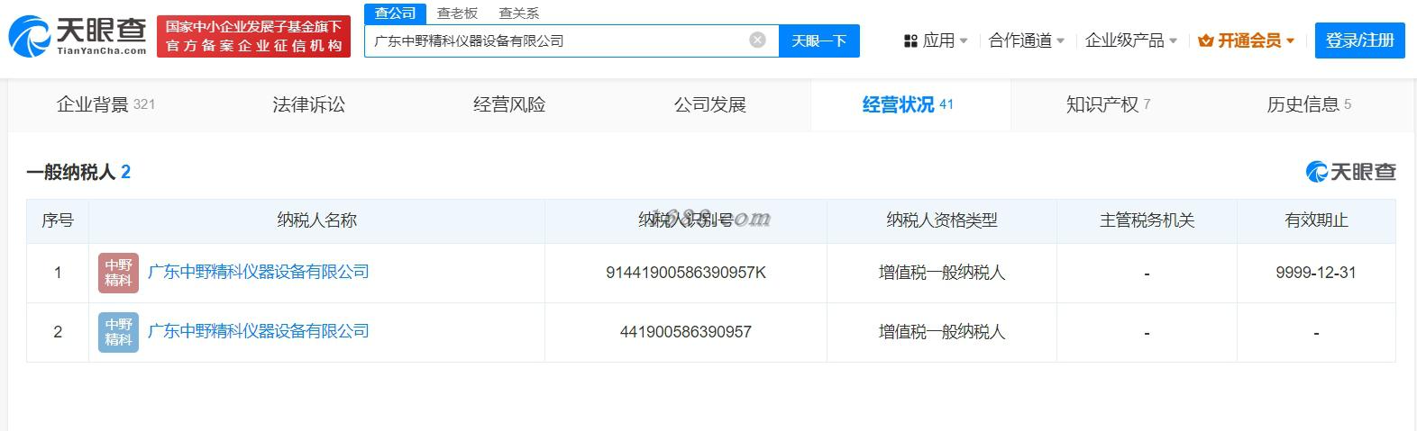Click the 纳税人识别号 column header
The height and width of the screenshot is (431, 1417).
click(x=686, y=220)
